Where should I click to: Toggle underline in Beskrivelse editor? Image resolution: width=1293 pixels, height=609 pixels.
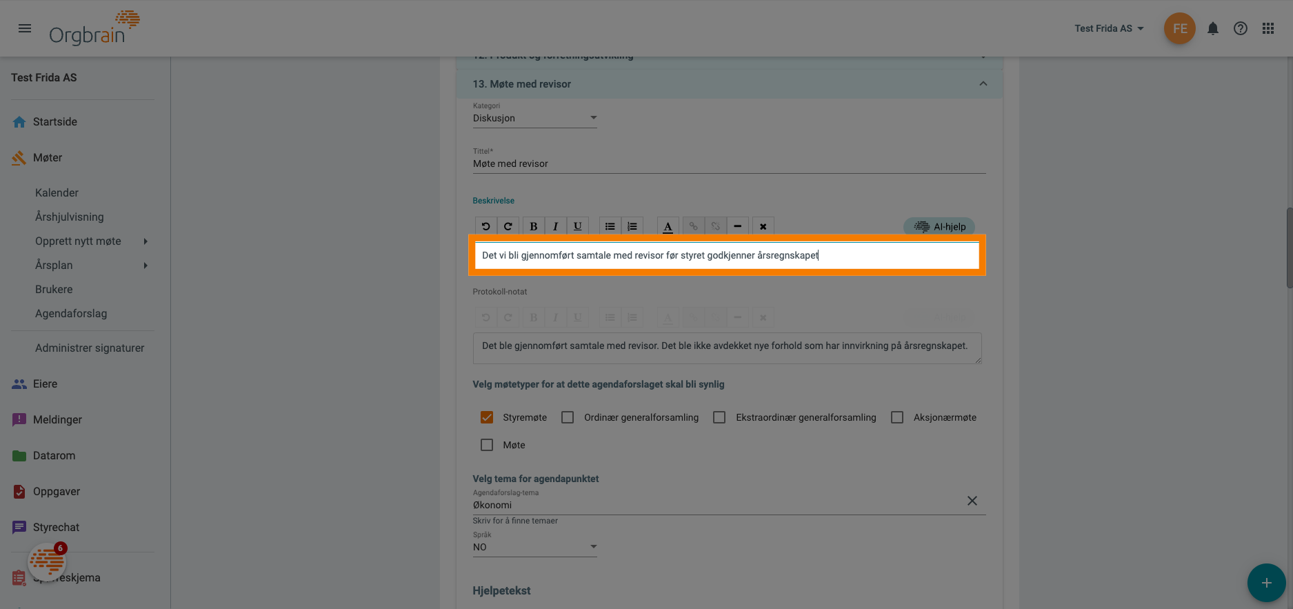[x=578, y=226]
